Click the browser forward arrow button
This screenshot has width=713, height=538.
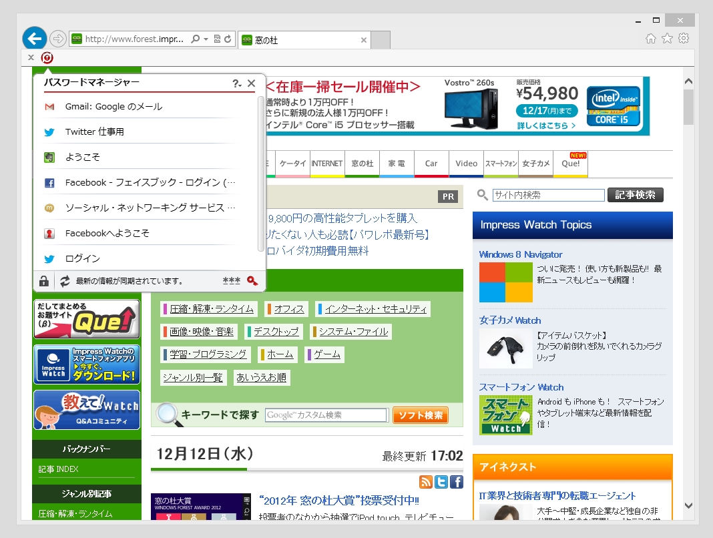click(58, 39)
